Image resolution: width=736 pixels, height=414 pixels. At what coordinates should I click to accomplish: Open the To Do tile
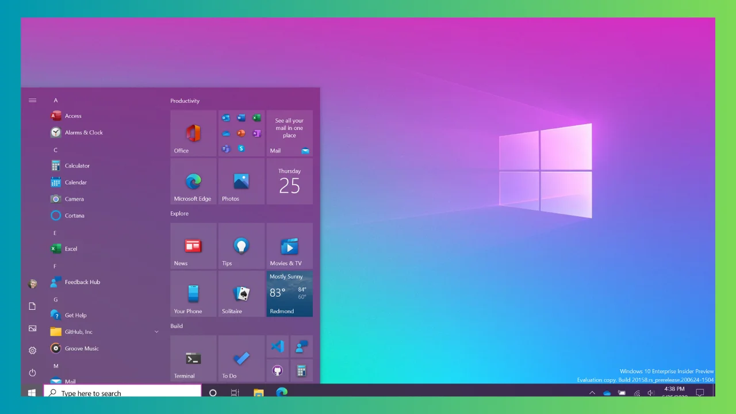coord(241,359)
